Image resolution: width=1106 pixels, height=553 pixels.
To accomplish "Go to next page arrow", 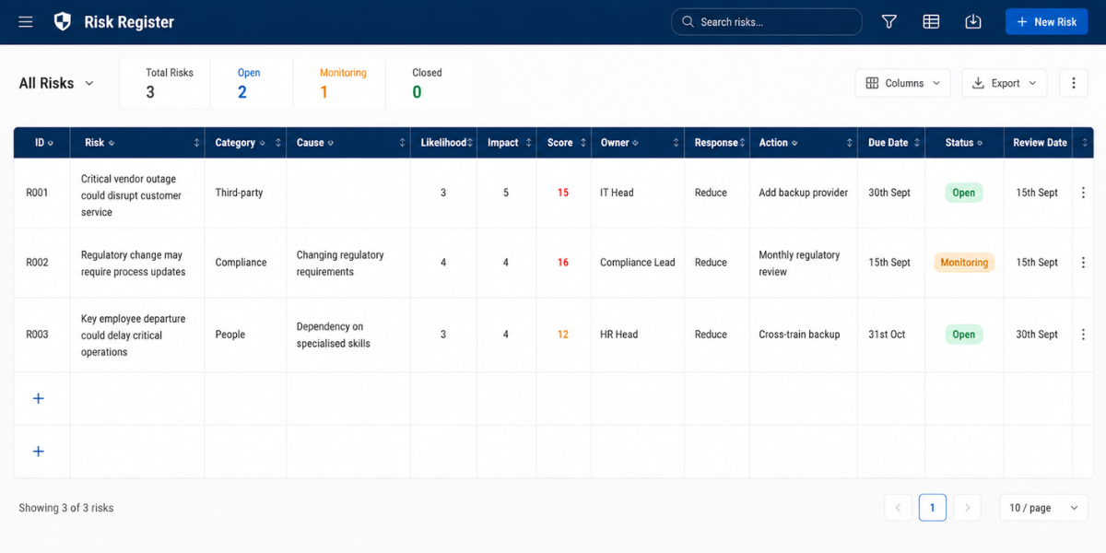I will click(967, 508).
